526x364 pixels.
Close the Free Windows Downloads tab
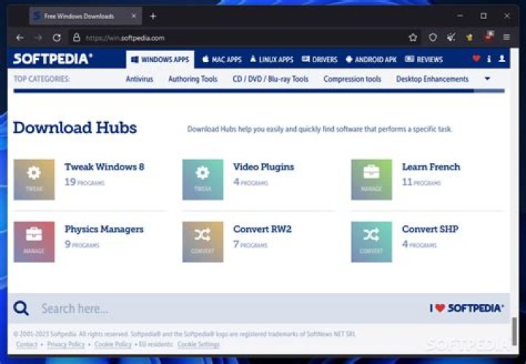pos(134,16)
